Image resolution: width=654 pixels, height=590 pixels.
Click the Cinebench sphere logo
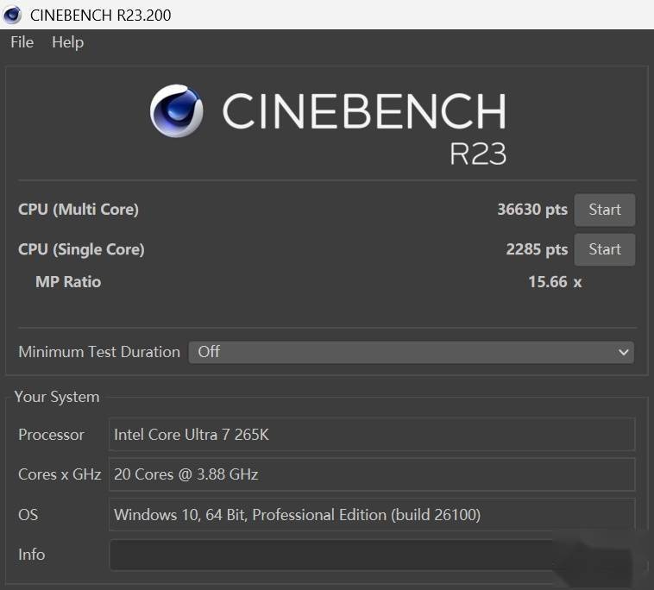[x=176, y=111]
